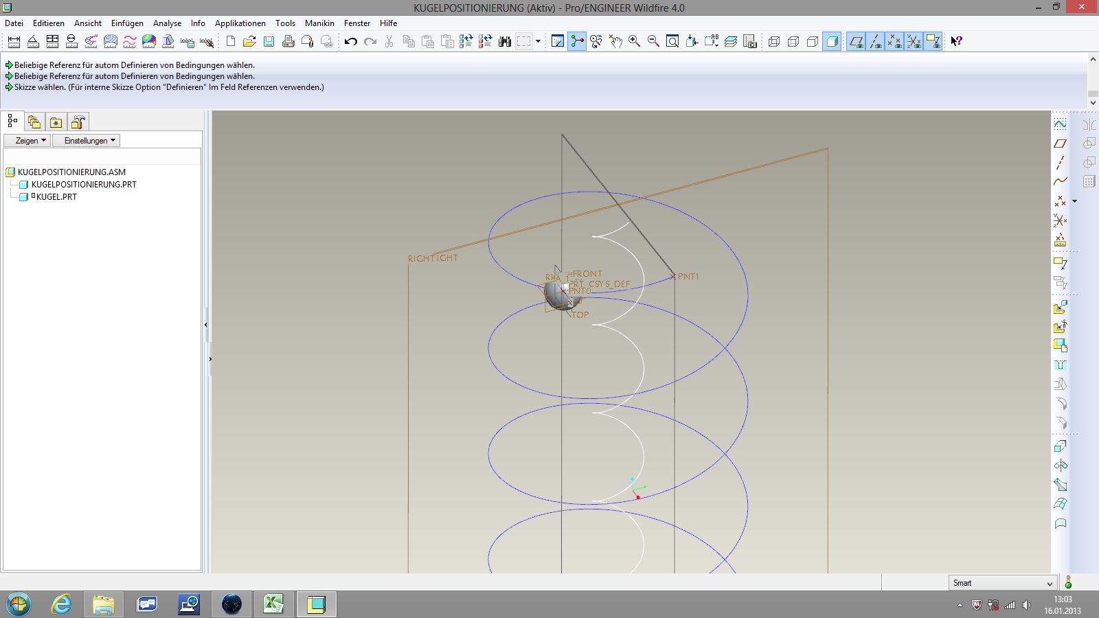Click the Reorient view icon
1099x618 pixels.
pos(692,41)
